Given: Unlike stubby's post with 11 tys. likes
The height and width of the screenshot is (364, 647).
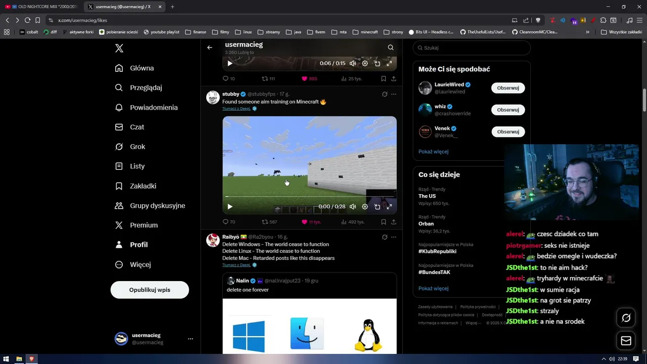Looking at the screenshot, I should pyautogui.click(x=311, y=222).
